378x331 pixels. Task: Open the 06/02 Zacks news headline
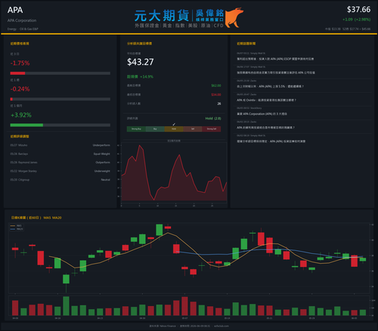point(265,128)
